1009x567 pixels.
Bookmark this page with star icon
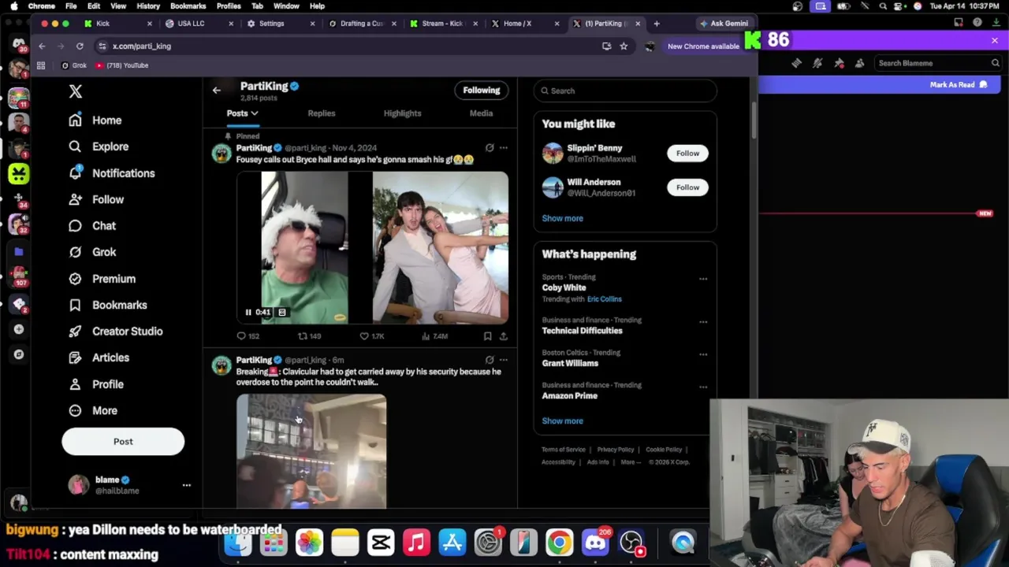pos(624,46)
